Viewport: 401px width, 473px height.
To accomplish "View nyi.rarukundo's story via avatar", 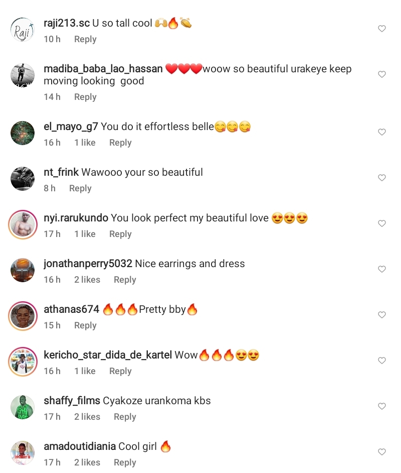I will click(x=23, y=224).
